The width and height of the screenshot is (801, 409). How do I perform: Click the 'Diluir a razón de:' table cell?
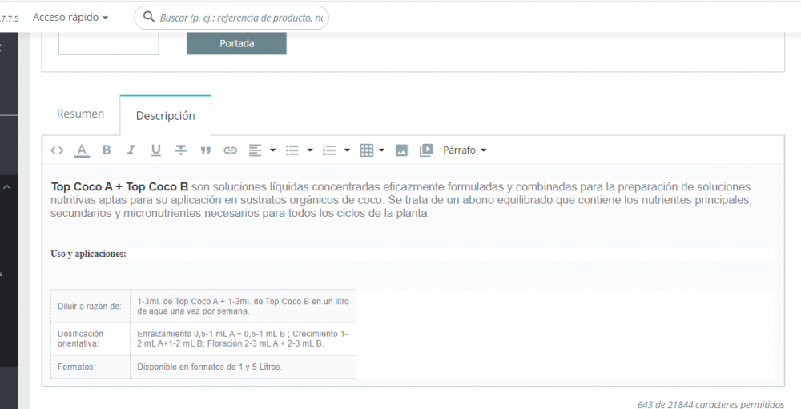pos(90,307)
